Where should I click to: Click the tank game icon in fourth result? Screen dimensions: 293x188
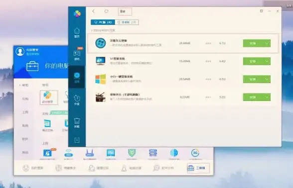pyautogui.click(x=101, y=97)
